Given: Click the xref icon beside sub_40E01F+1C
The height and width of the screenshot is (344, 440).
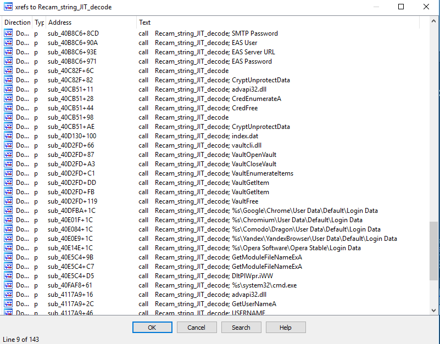Looking at the screenshot, I should (x=8, y=219).
